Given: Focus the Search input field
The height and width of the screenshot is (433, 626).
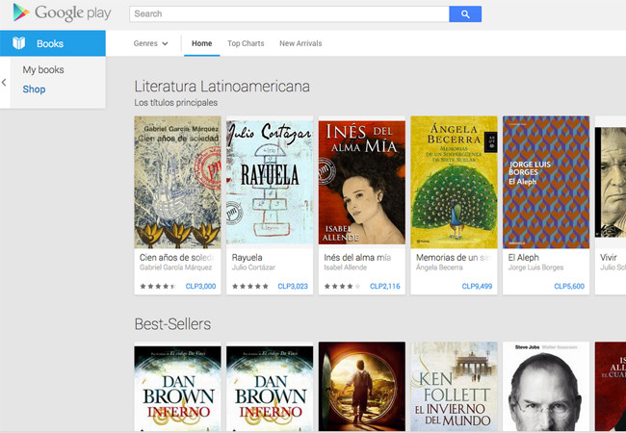Looking at the screenshot, I should coord(289,14).
